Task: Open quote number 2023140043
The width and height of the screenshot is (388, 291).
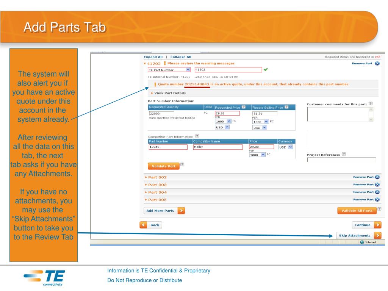Action: [x=197, y=84]
